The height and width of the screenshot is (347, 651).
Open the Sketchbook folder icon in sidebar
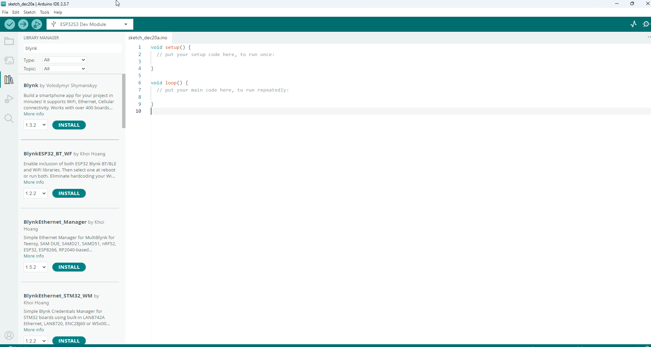coord(9,41)
